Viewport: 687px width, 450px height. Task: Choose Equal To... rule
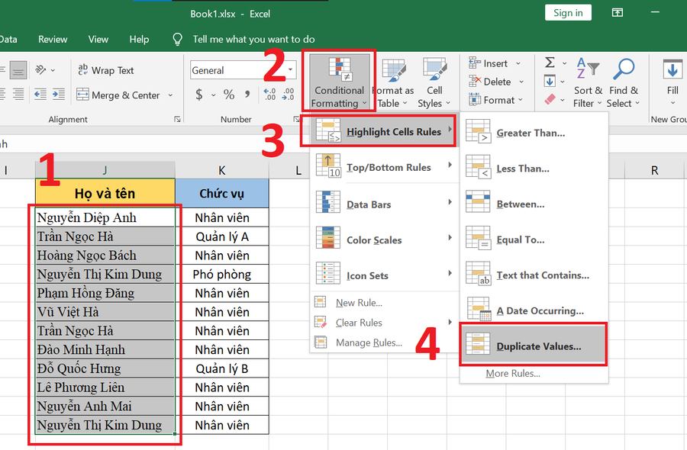534,239
